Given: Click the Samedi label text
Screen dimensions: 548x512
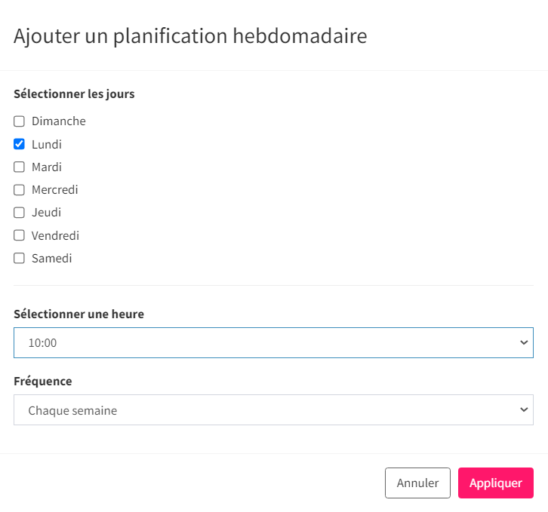Looking at the screenshot, I should [52, 259].
